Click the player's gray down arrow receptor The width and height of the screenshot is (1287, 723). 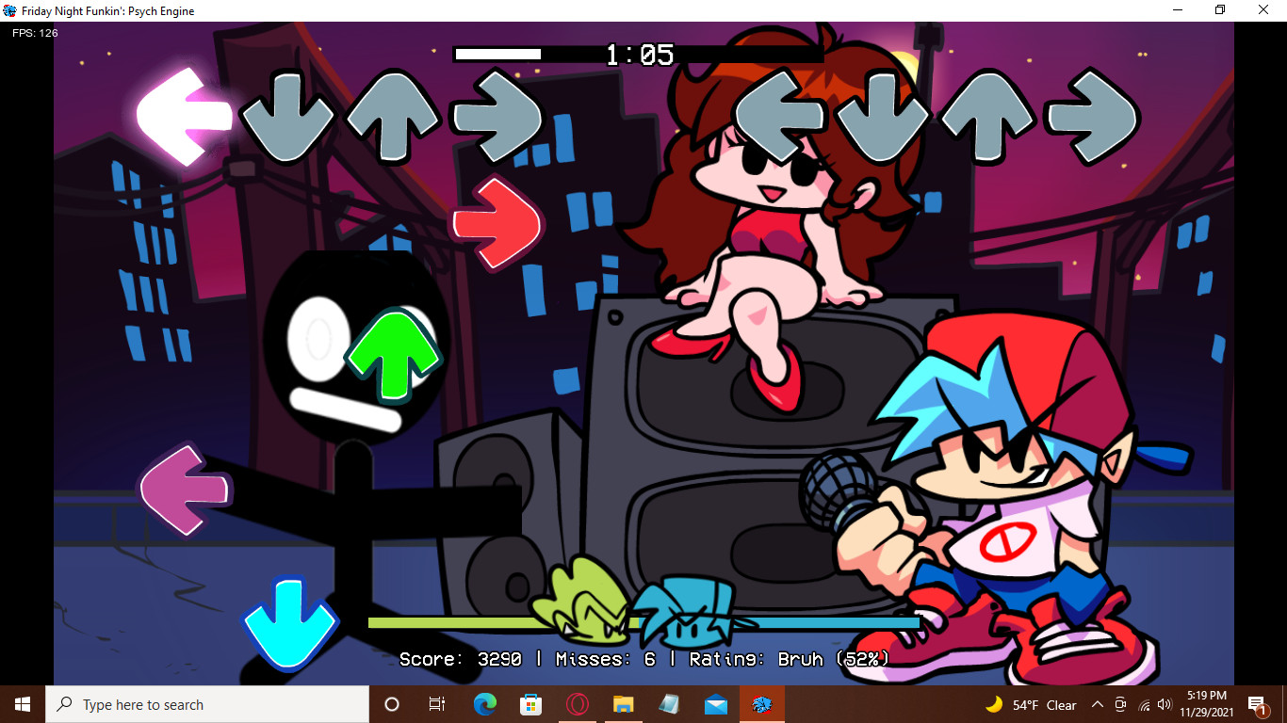click(884, 117)
